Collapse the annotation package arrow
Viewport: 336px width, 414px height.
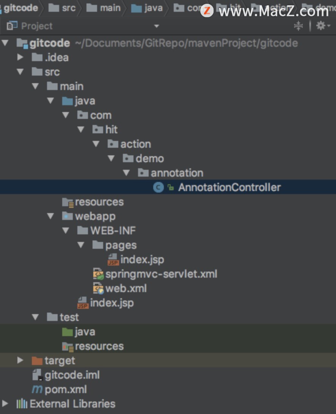126,173
